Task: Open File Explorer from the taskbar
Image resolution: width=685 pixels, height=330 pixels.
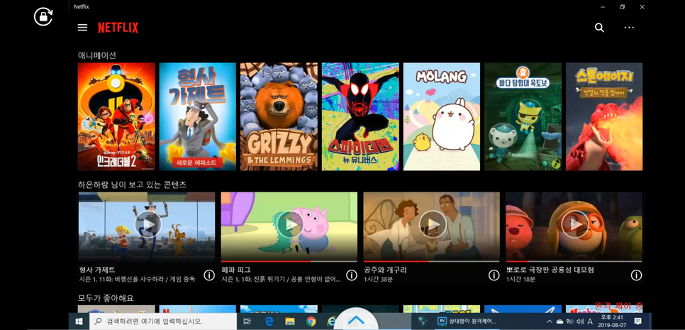Action: 289,321
